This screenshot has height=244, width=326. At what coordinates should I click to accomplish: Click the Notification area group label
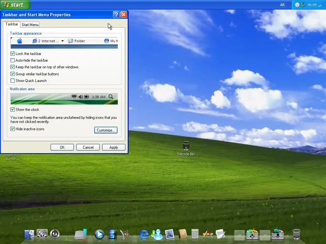[22, 89]
